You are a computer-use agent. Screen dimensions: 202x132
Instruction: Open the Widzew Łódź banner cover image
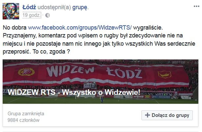(100, 81)
